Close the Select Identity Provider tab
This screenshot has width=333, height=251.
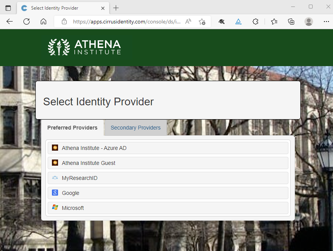coord(103,8)
